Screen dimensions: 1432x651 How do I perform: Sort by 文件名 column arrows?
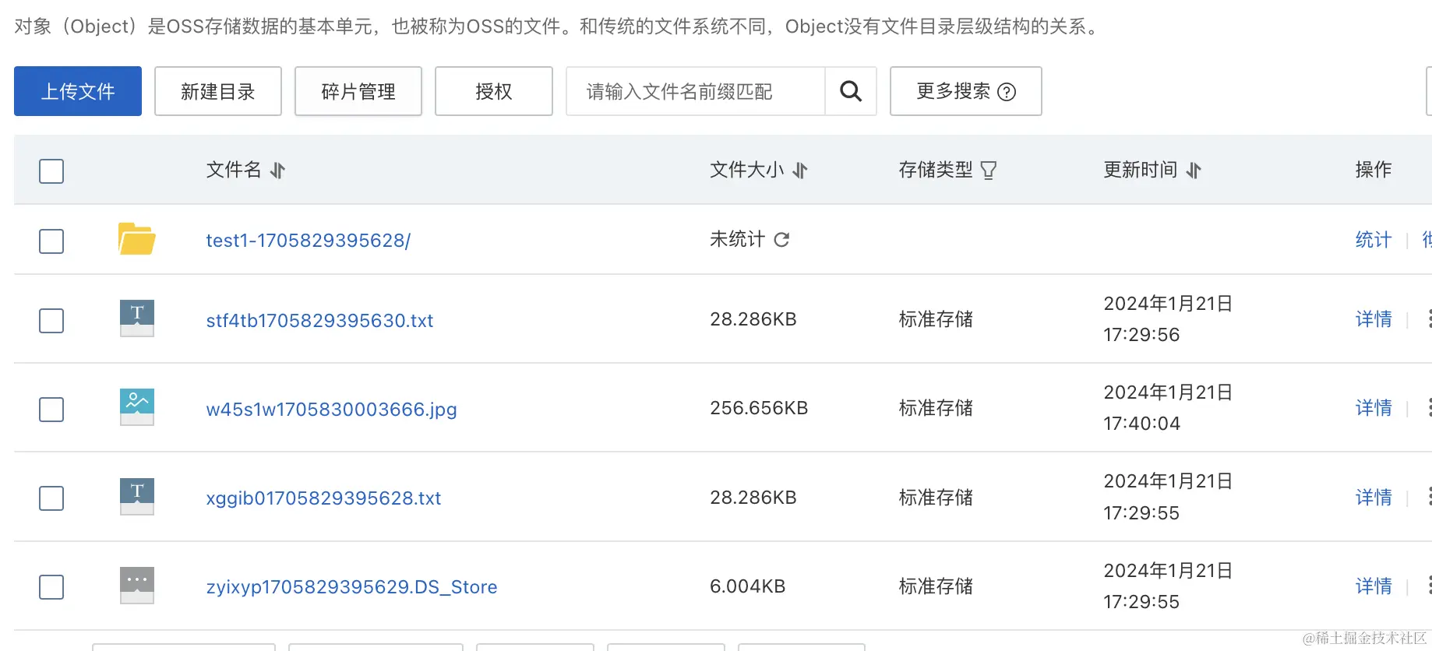(278, 171)
